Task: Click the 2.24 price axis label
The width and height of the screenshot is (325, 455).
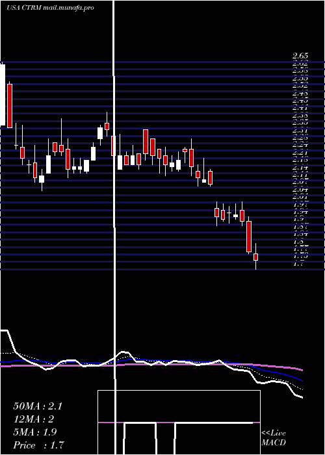Action: 300,145
